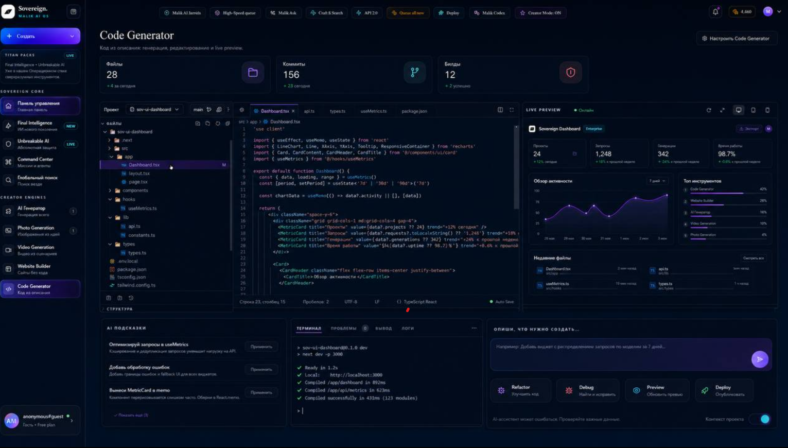Click the Debug action button
Screen dimensions: 788x448
click(589, 390)
